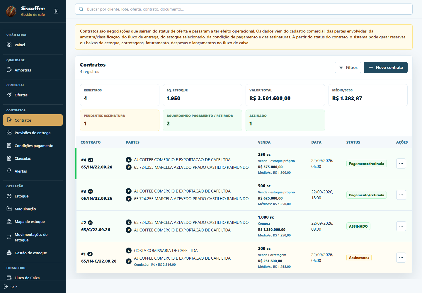
Task: Create a new contract with Novo contrato
Action: [386, 67]
